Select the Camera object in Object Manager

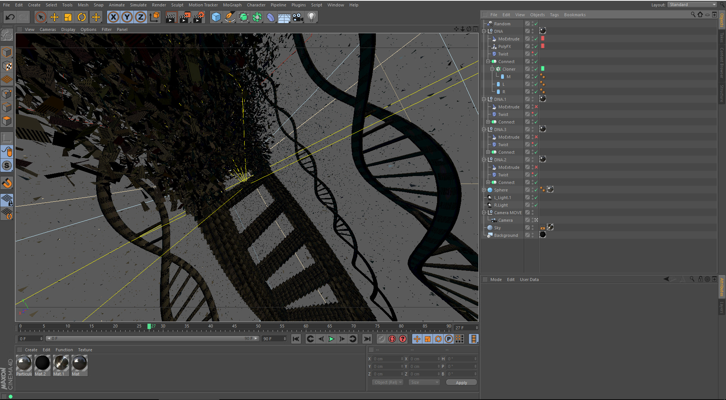pos(505,220)
